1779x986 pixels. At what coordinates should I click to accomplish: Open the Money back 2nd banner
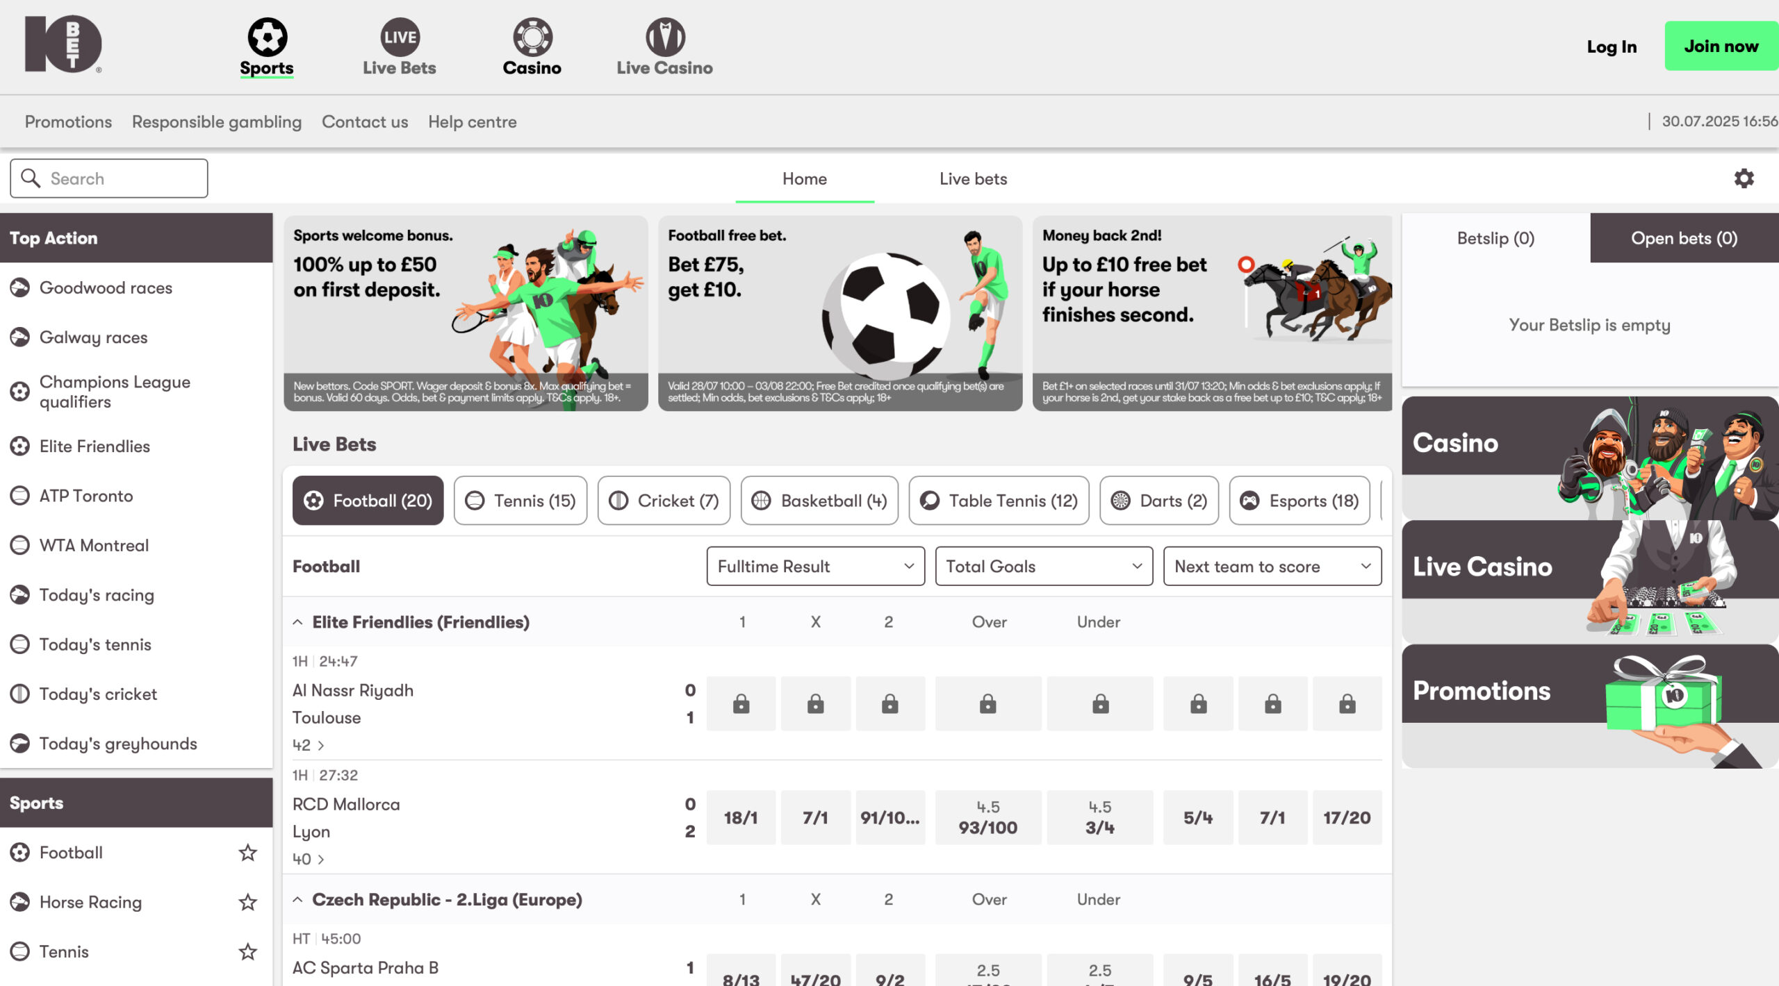click(1213, 313)
